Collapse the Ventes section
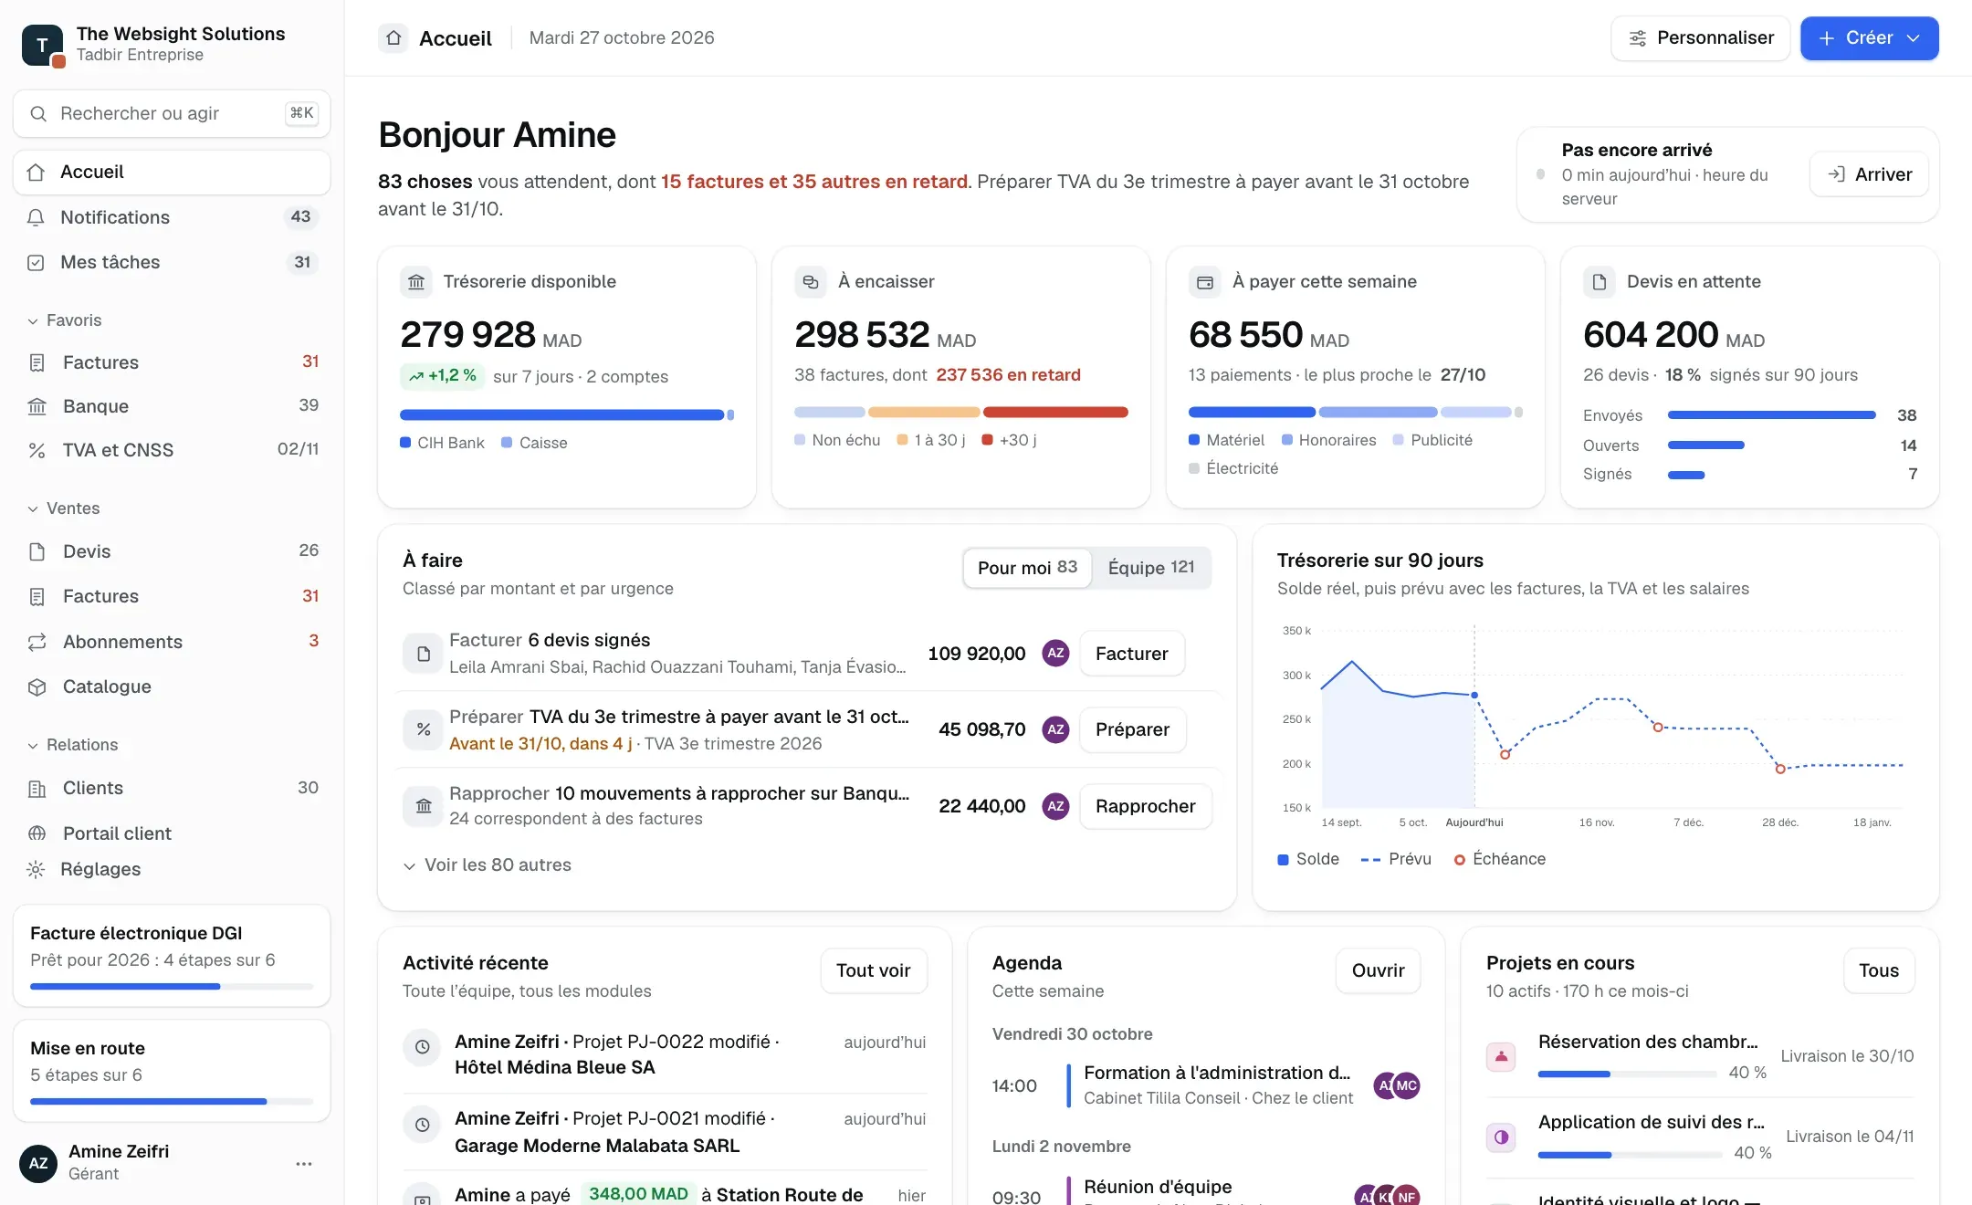The width and height of the screenshot is (1972, 1205). click(x=64, y=508)
